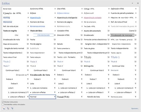141x112 pixels.
Task: Click the paragraph mark beside Normal (Web)
Action: pos(82,97)
